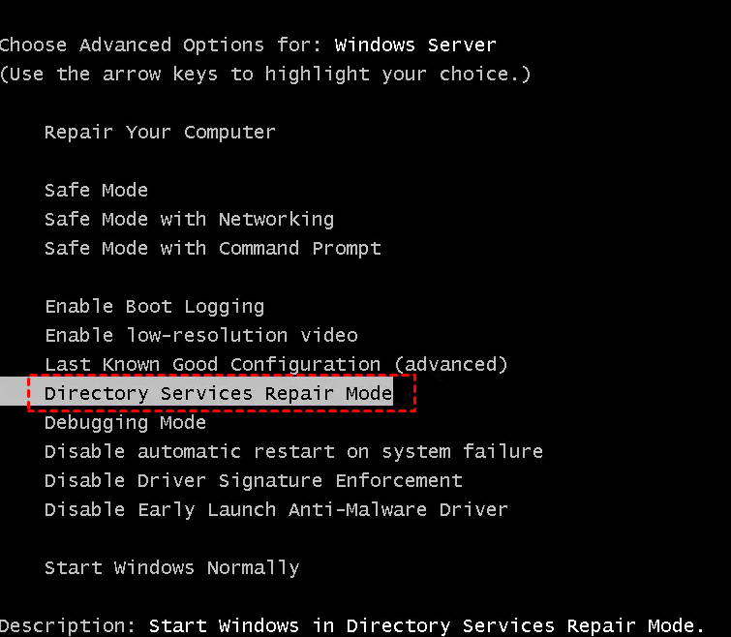Choose the plain Safe Mode entry

(x=96, y=191)
